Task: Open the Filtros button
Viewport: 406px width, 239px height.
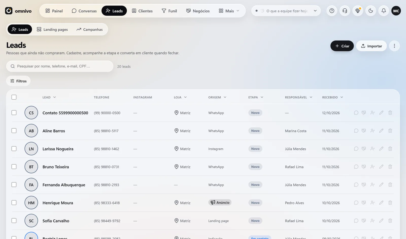Action: pyautogui.click(x=18, y=81)
